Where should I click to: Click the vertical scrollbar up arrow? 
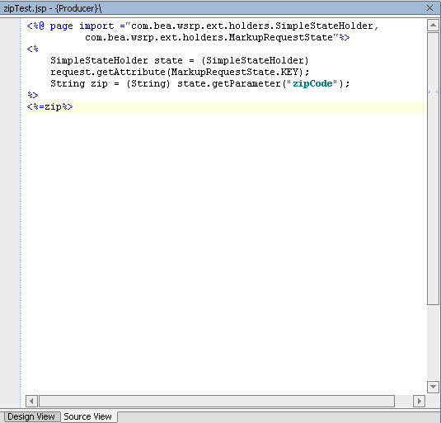tap(433, 26)
